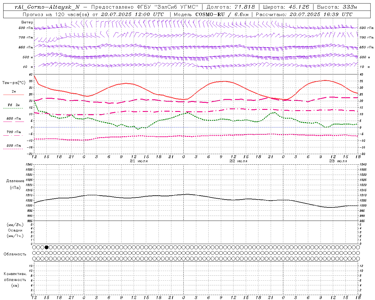The image size is (375, 300).
Task: Click the Долгота: 71.818 value
Action: [x=231, y=7]
